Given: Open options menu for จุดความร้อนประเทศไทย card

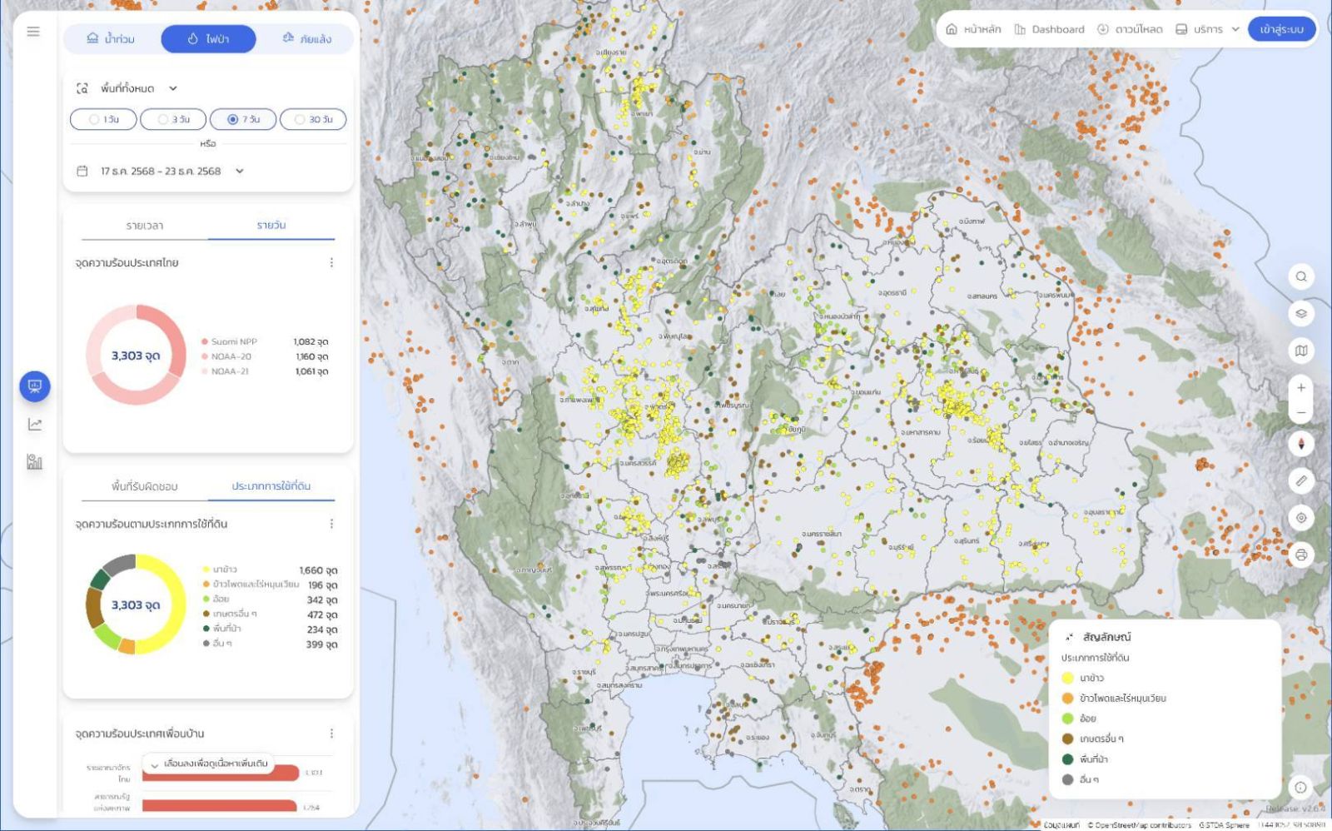Looking at the screenshot, I should point(331,263).
